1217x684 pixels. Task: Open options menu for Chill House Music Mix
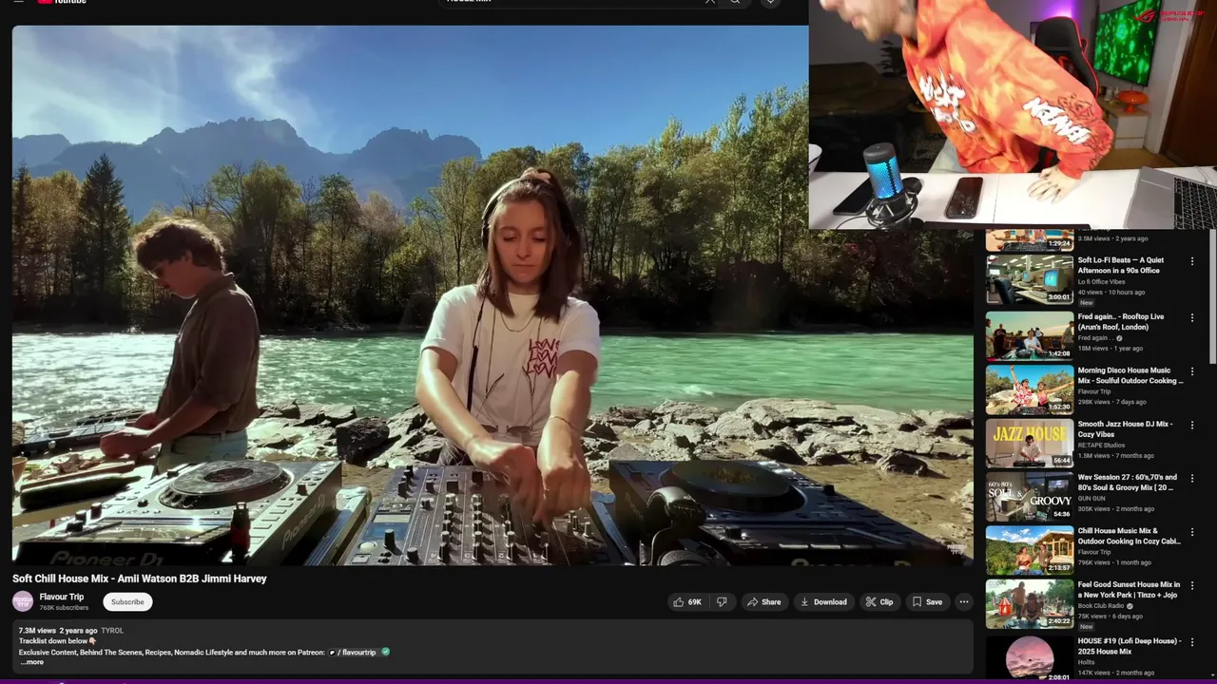tap(1192, 532)
